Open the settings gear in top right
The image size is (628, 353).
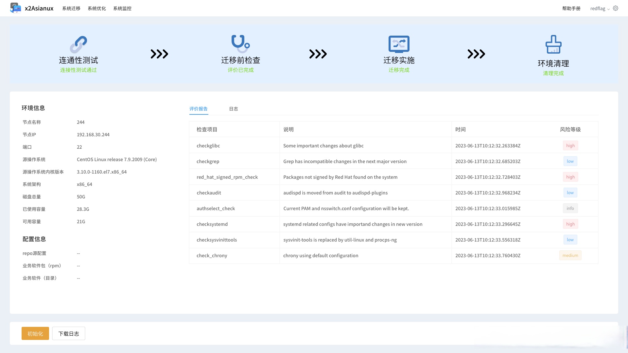[x=616, y=8]
